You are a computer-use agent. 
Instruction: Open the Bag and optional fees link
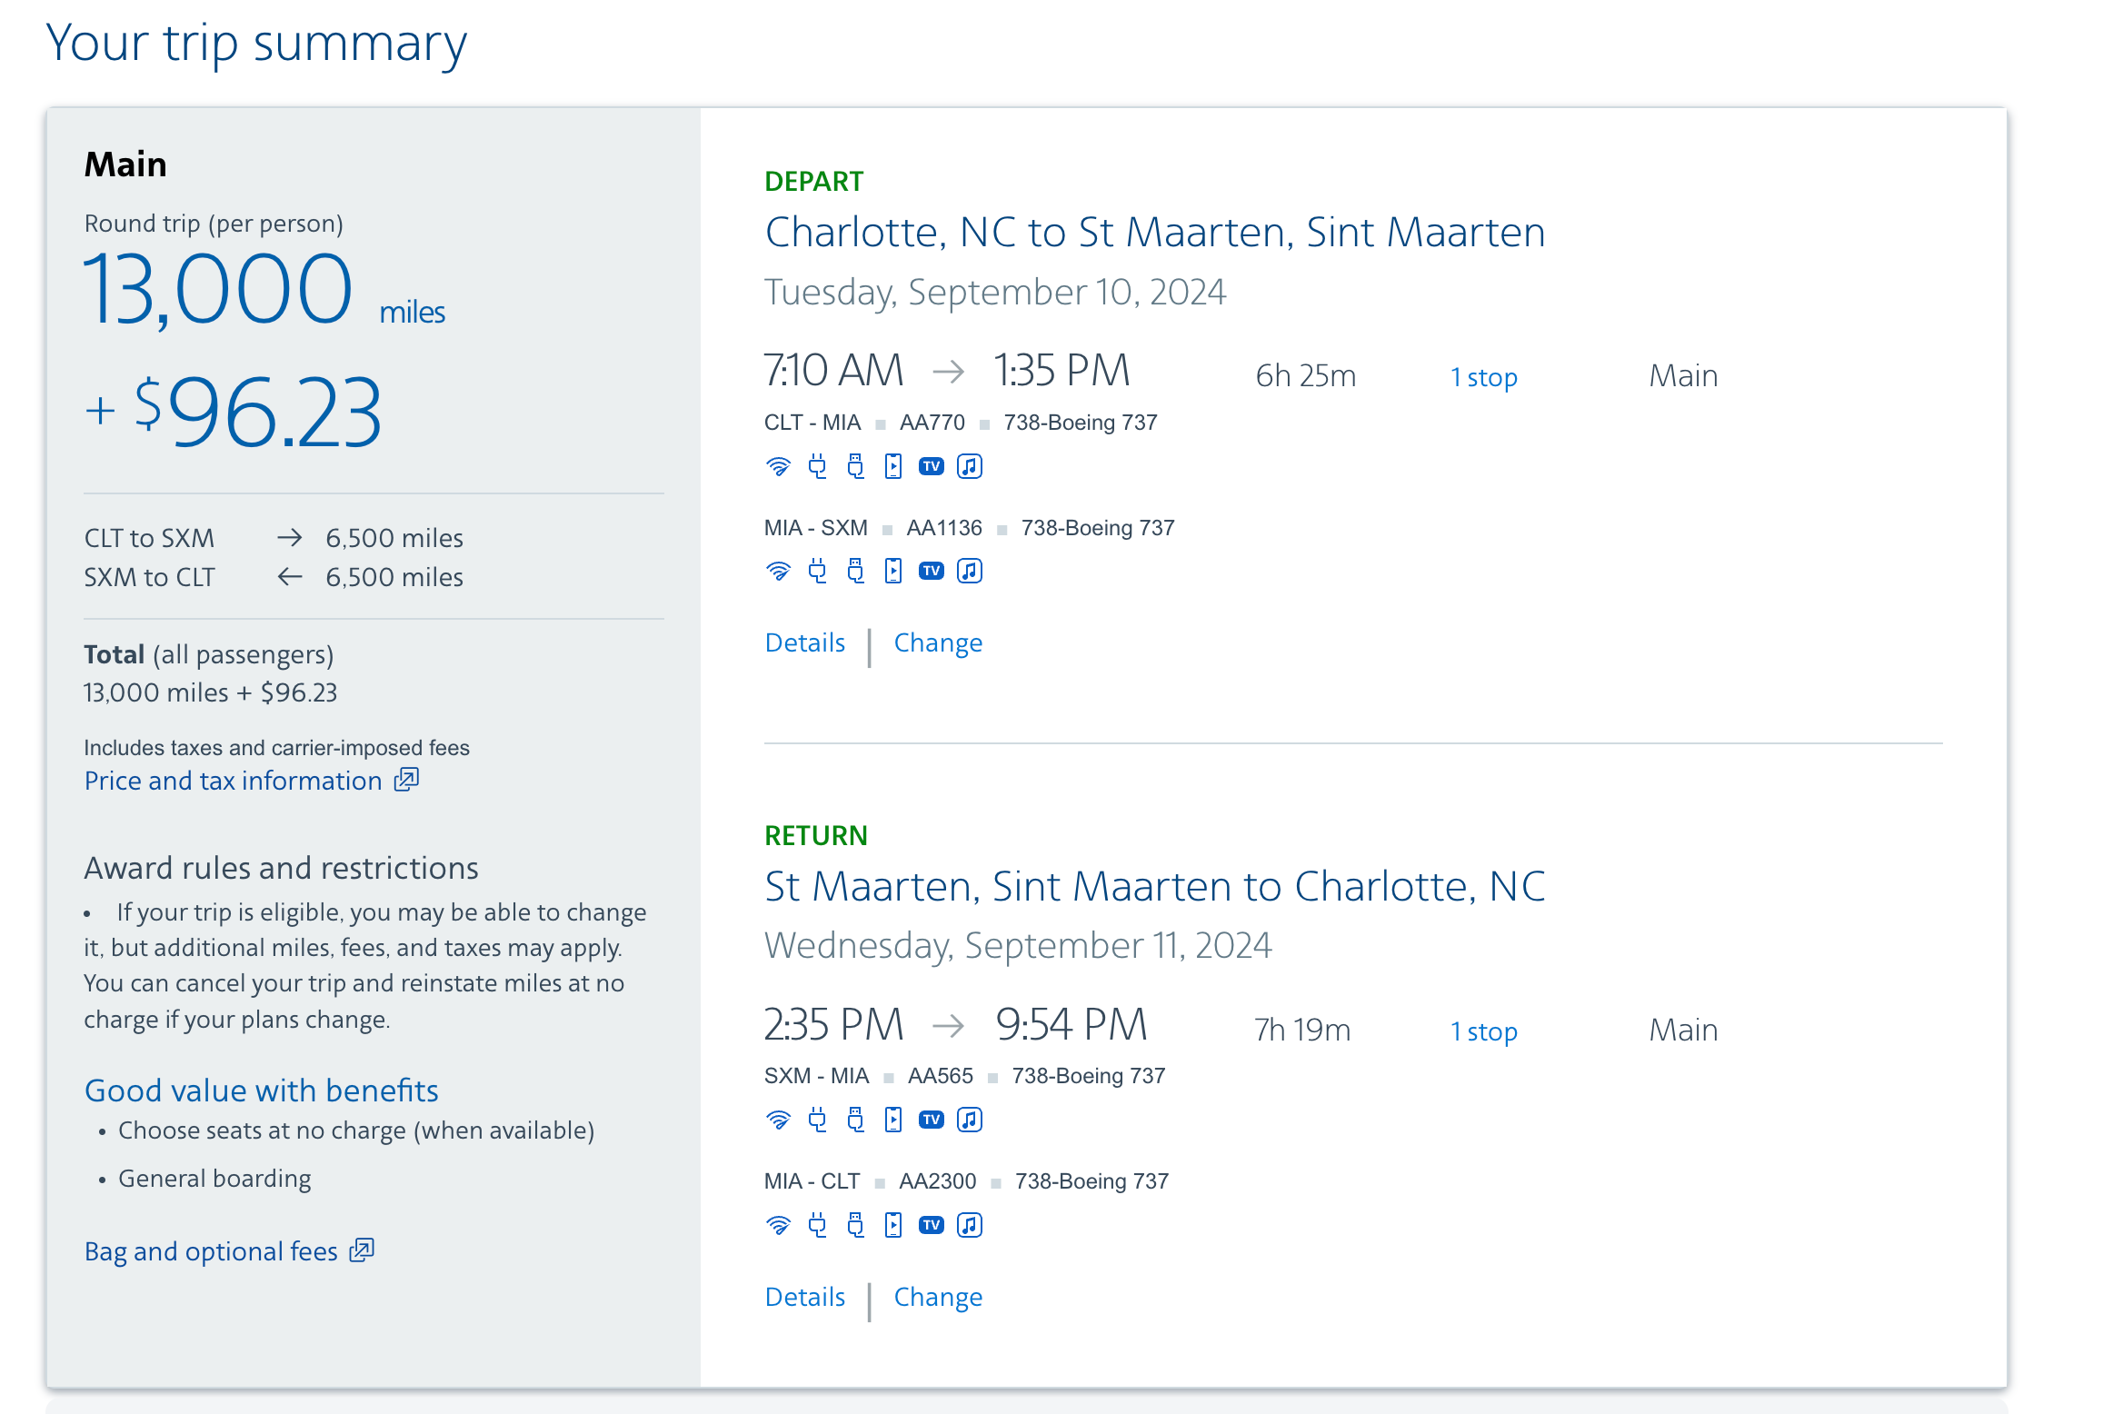pos(211,1252)
